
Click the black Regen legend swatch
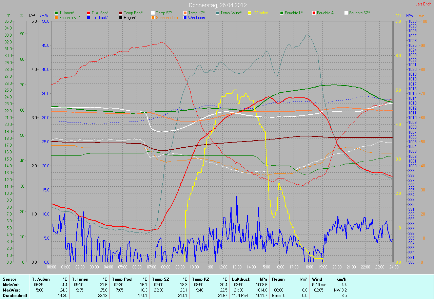click(x=121, y=17)
